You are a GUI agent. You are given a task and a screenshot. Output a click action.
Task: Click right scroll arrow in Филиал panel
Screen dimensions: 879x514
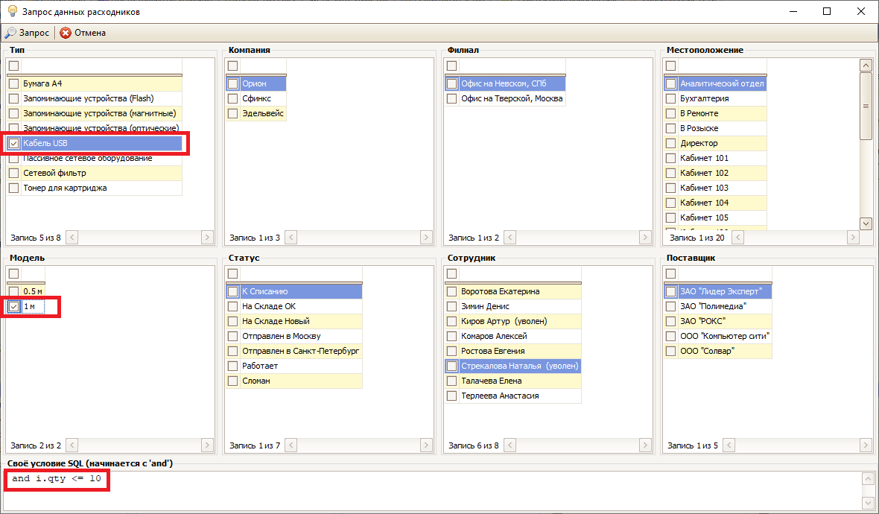[x=644, y=238]
